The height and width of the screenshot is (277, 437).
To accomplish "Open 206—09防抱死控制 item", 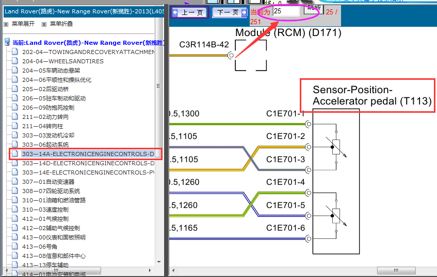I will [x=48, y=108].
